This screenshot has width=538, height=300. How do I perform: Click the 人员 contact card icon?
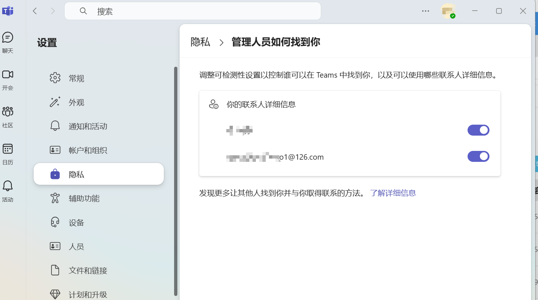tap(55, 246)
